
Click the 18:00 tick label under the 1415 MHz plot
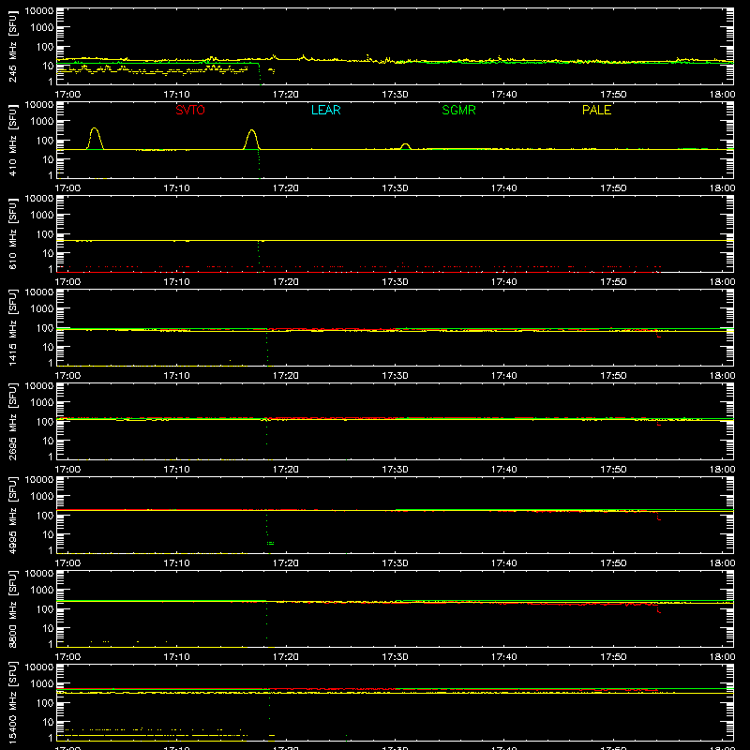722,376
